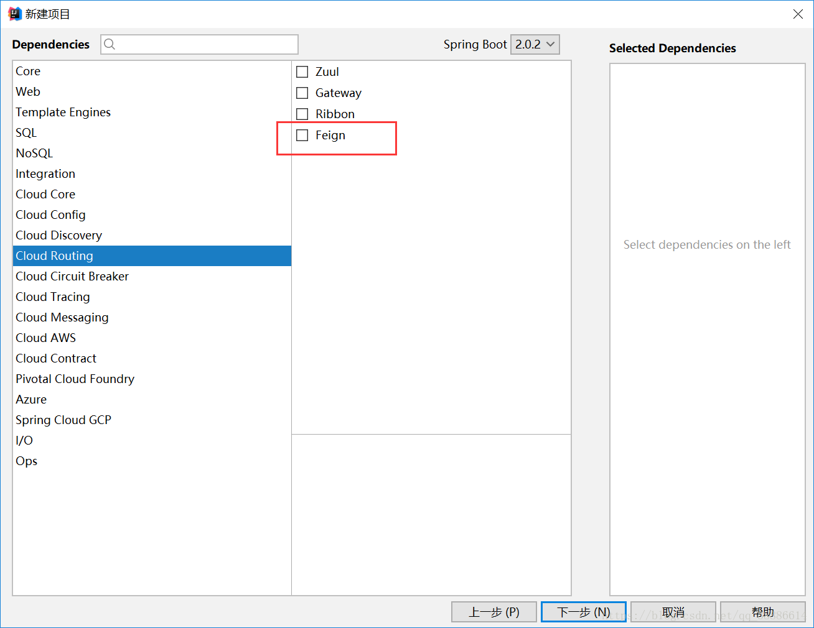
Task: Choose the I/O category
Action: pos(152,440)
